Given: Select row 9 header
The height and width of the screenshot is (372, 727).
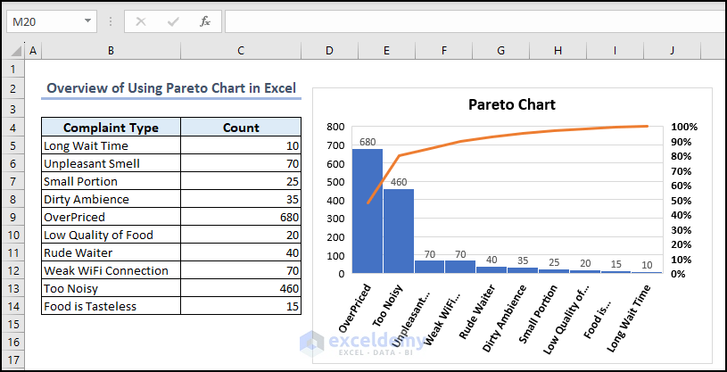Looking at the screenshot, I should pos(13,217).
